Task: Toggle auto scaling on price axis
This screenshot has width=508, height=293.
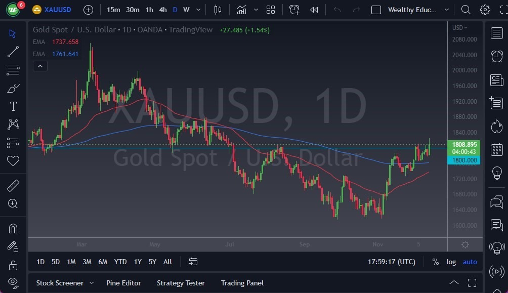Action: click(470, 262)
